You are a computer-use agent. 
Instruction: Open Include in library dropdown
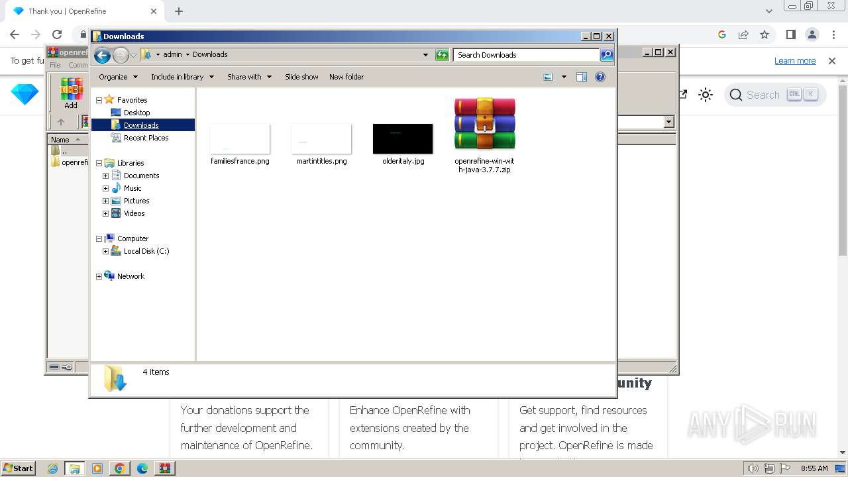[182, 77]
